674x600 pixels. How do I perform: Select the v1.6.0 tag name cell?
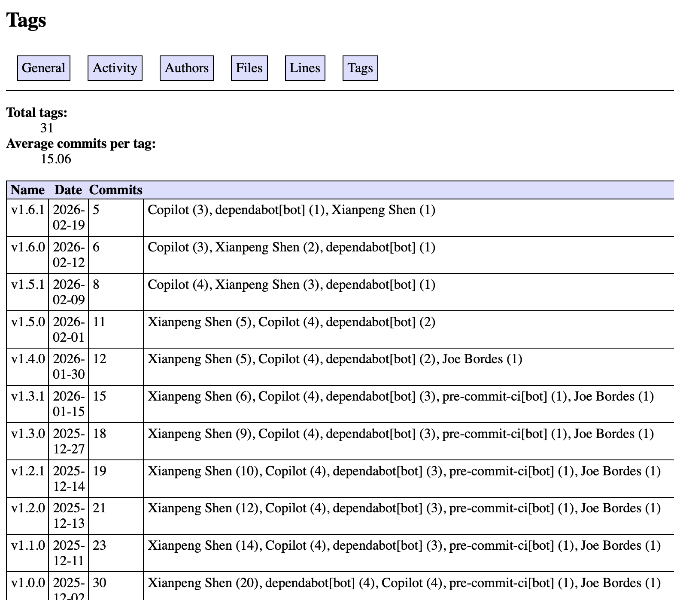(x=27, y=248)
